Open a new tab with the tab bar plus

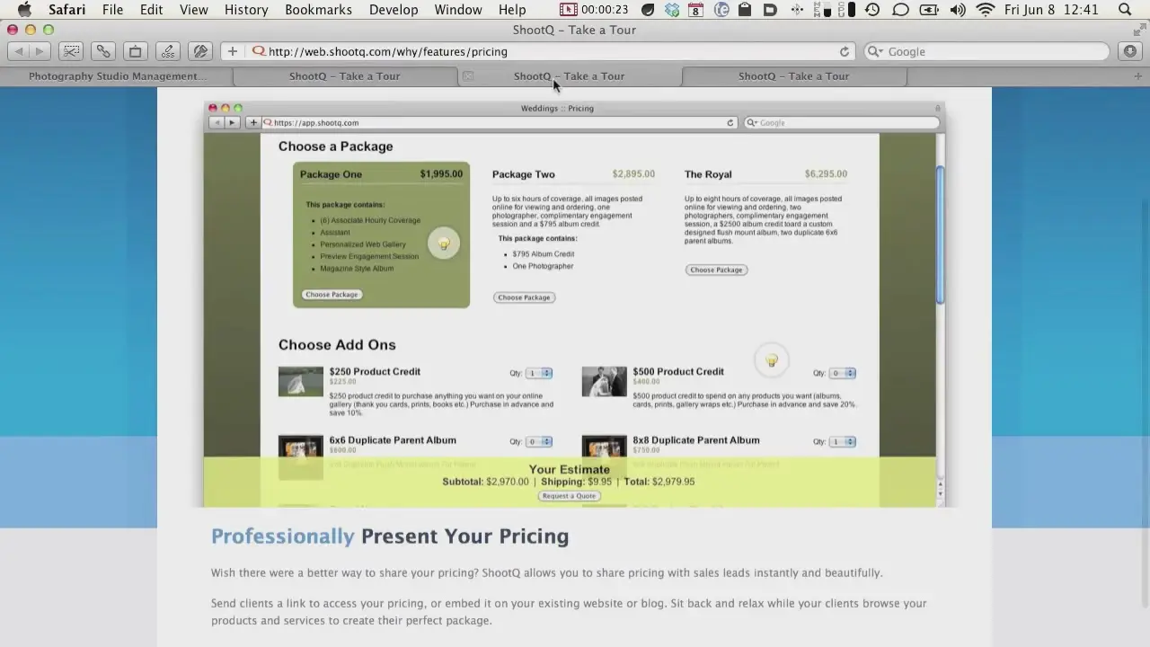pos(1138,76)
